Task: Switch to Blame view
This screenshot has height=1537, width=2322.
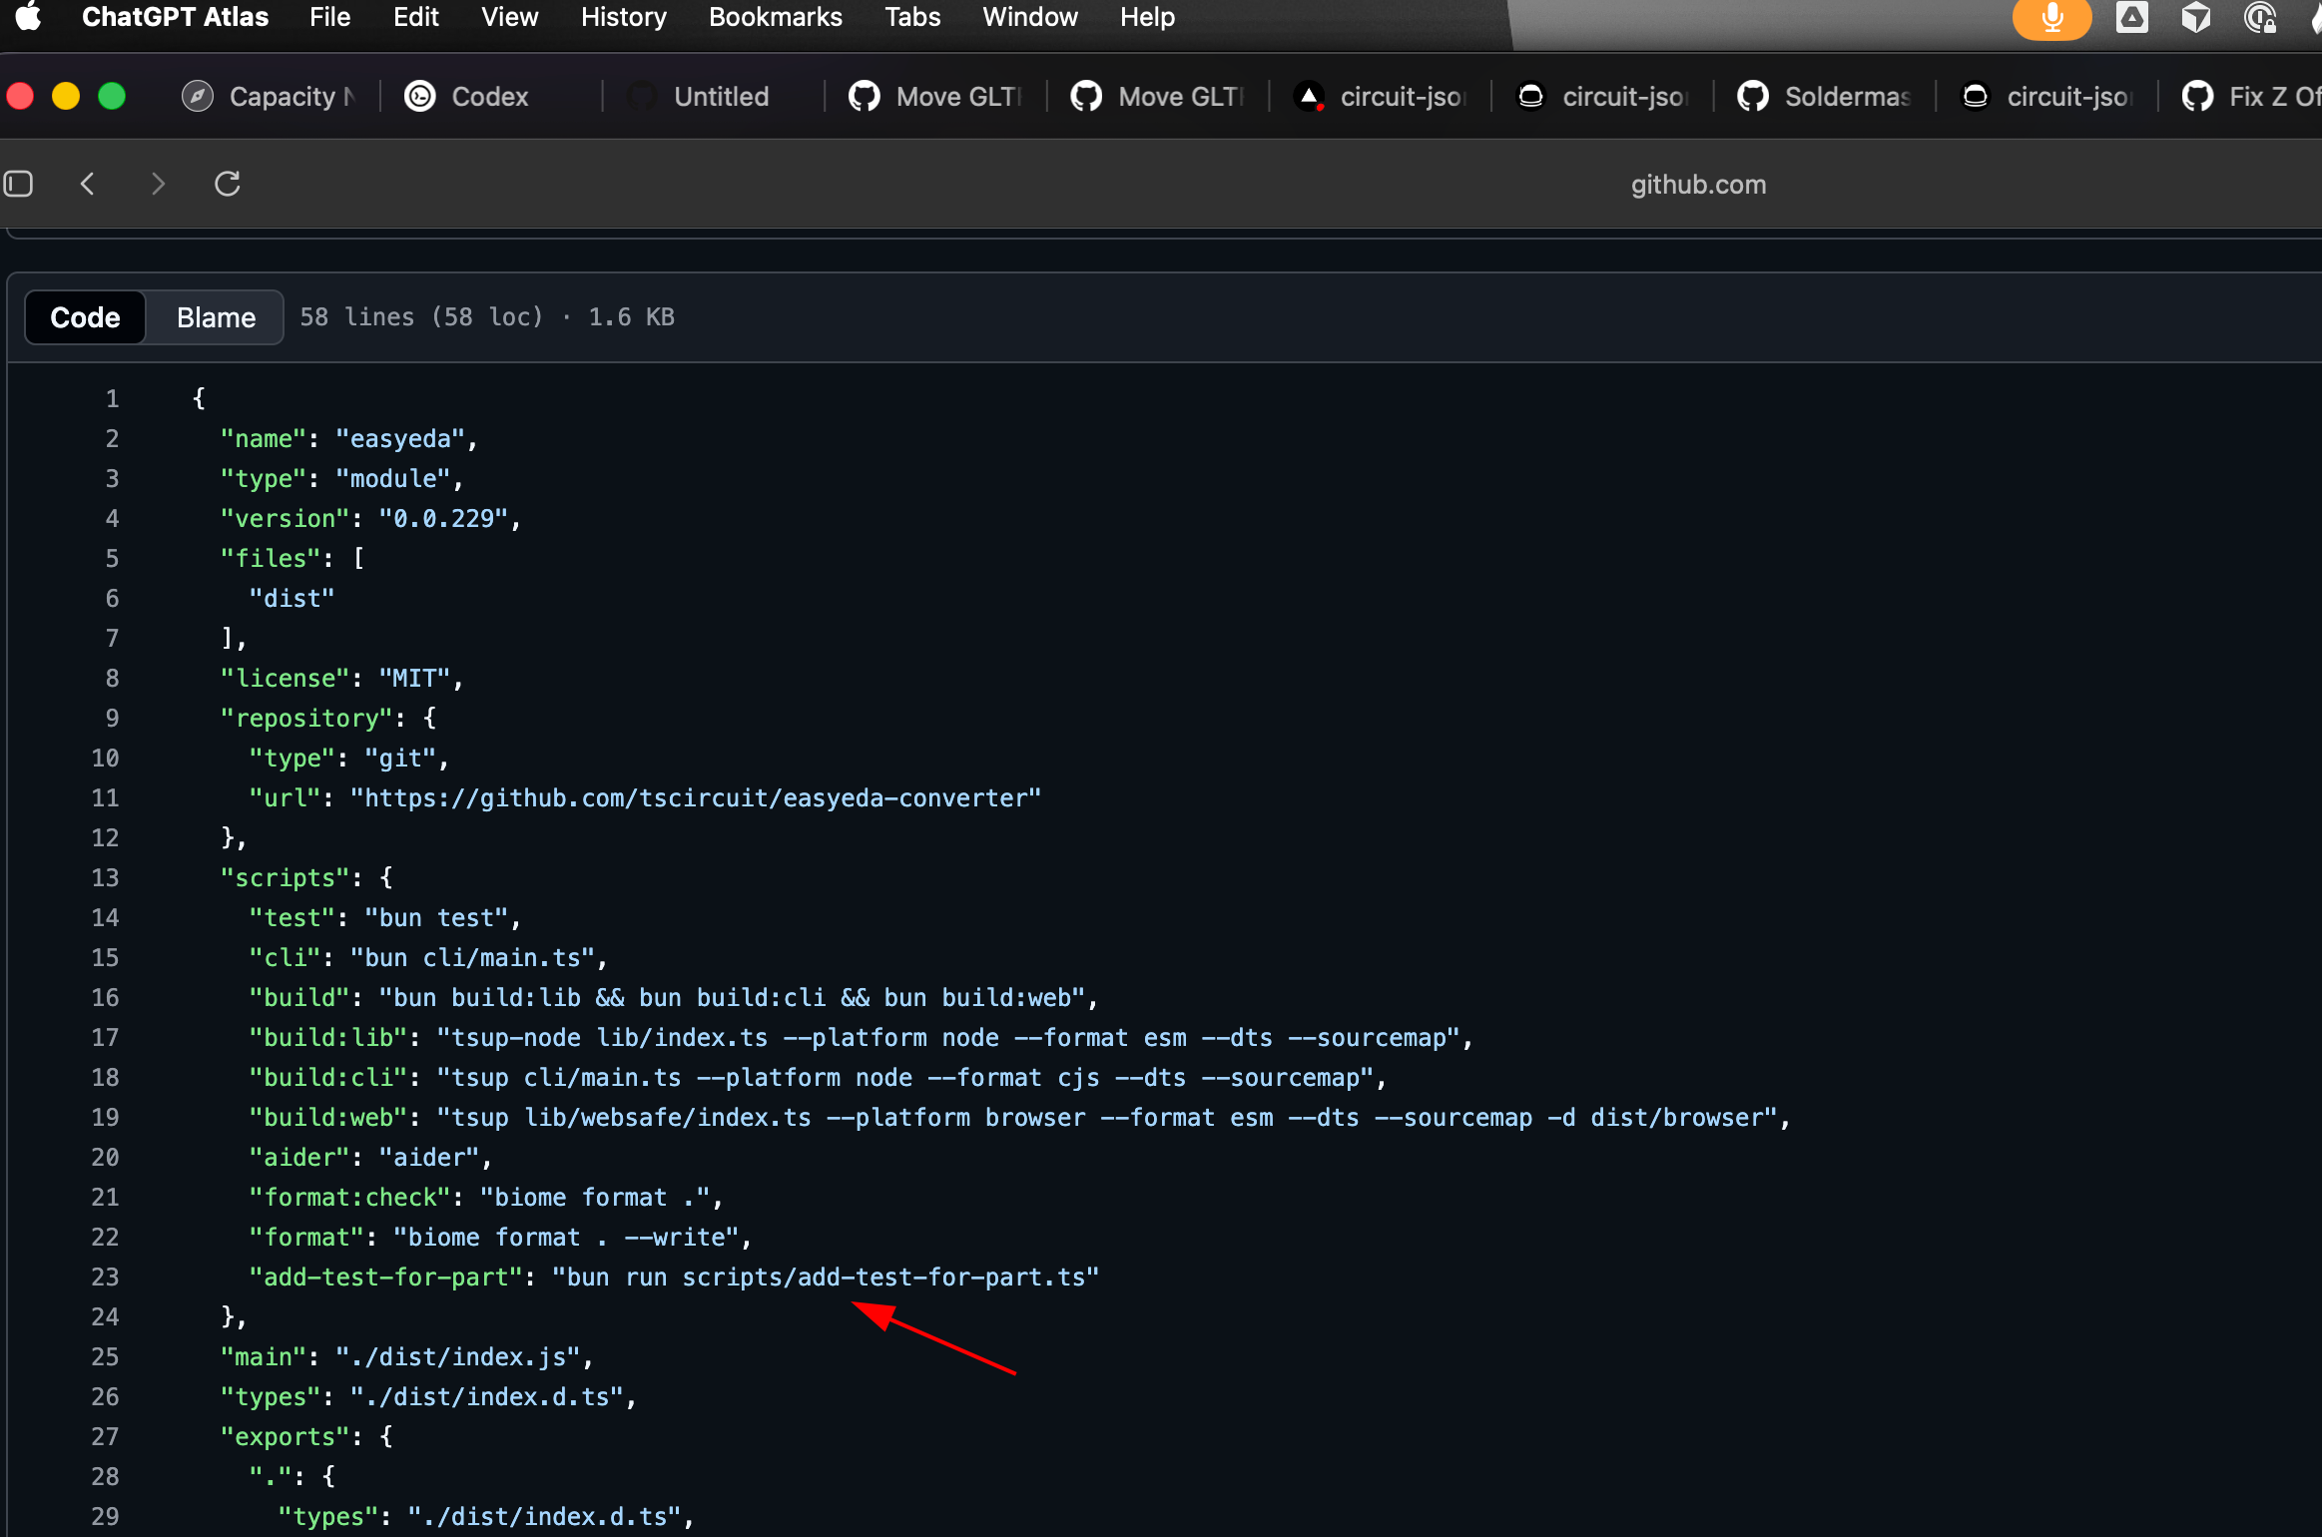Action: (216, 317)
